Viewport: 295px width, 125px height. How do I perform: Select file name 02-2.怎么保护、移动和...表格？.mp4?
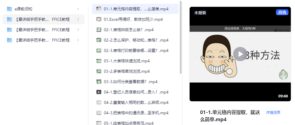click(x=136, y=40)
